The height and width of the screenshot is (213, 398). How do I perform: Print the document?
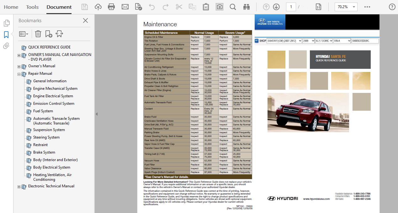111,7
